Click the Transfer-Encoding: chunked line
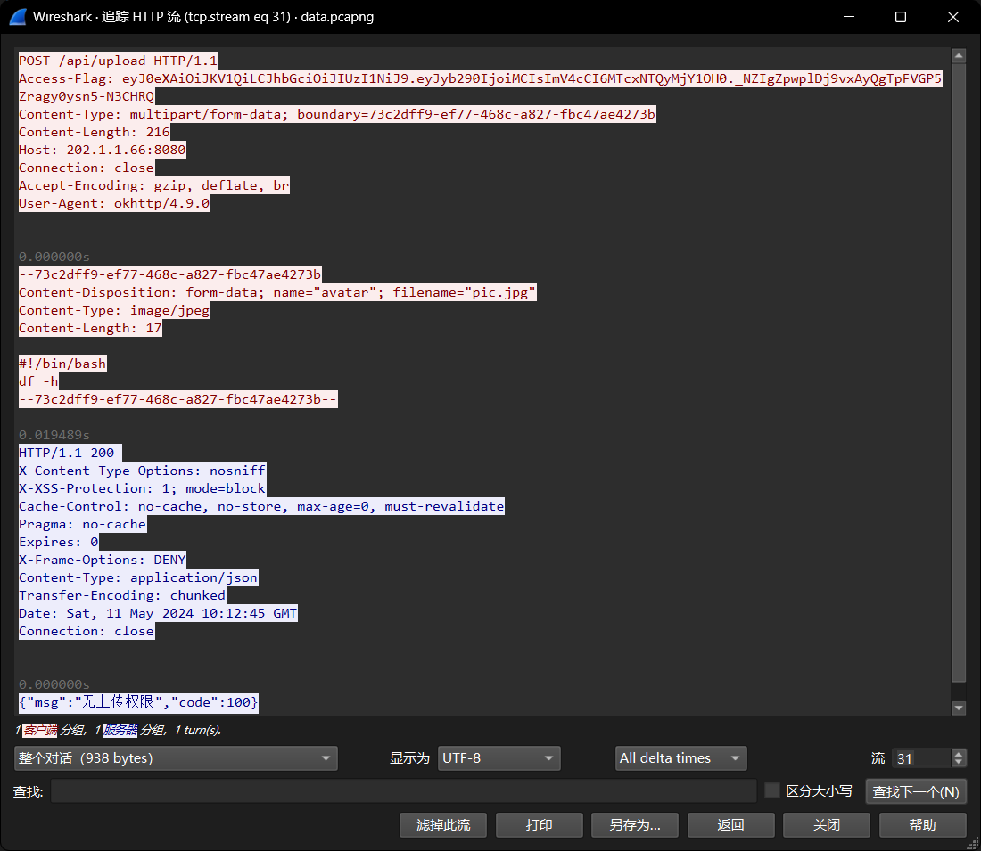 pos(122,595)
